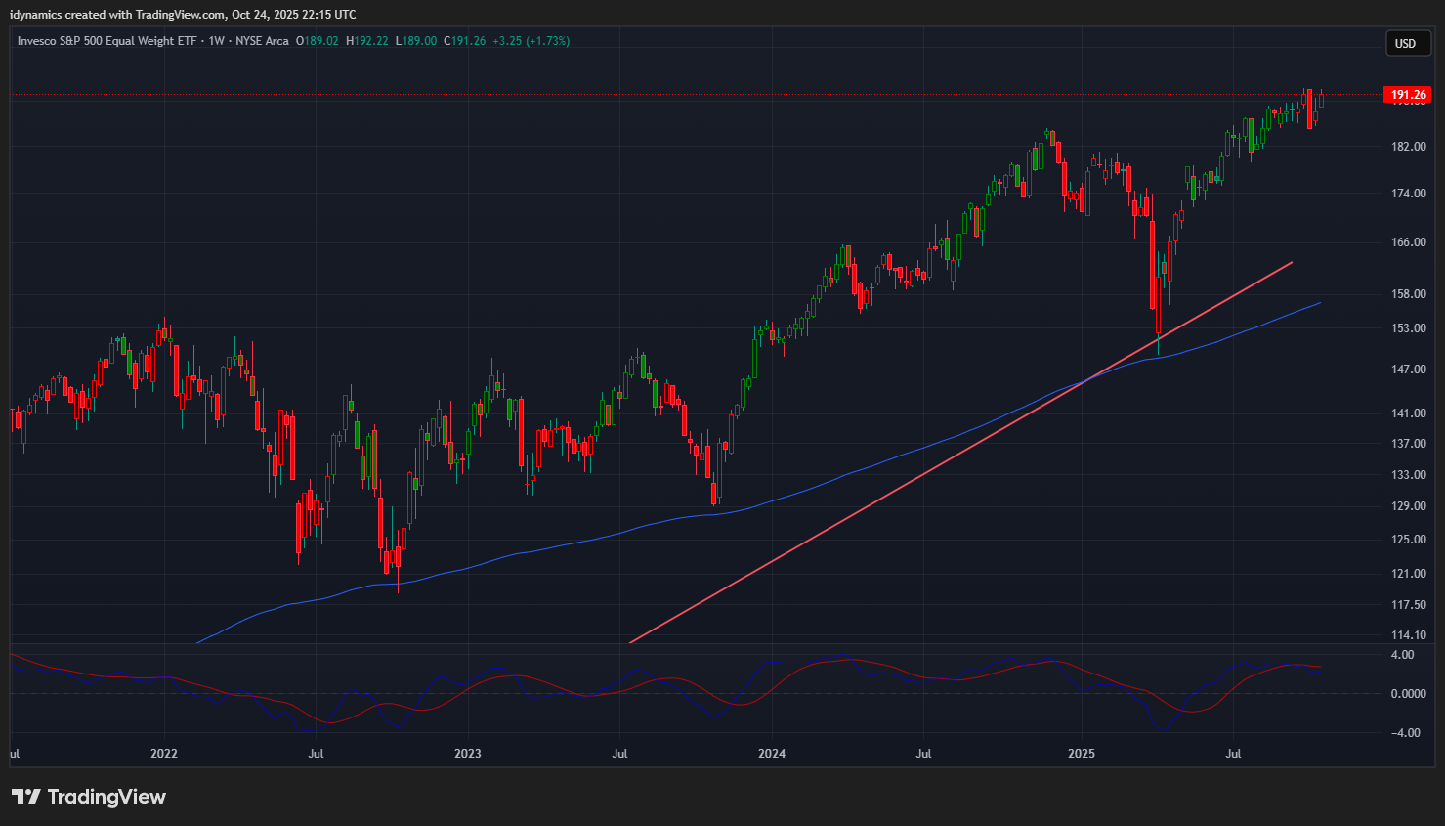Click the NYSE Arca exchange label

click(262, 41)
